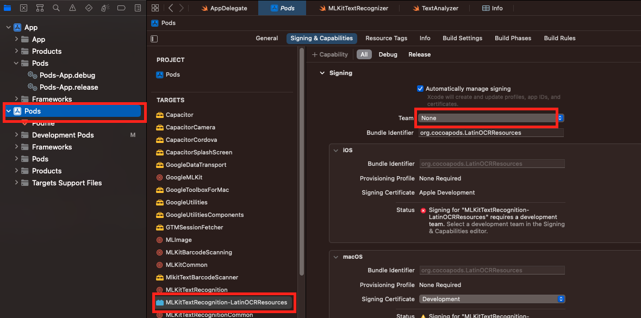Open the Source Control navigator
Viewport: 641px width, 318px height.
click(x=24, y=8)
